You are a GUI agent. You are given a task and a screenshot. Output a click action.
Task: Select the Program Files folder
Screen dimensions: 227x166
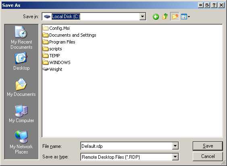[59, 42]
